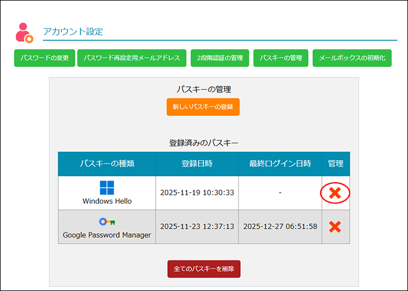408x291 pixels.
Task: Click the 登録日時 column header
Action: [x=197, y=164]
